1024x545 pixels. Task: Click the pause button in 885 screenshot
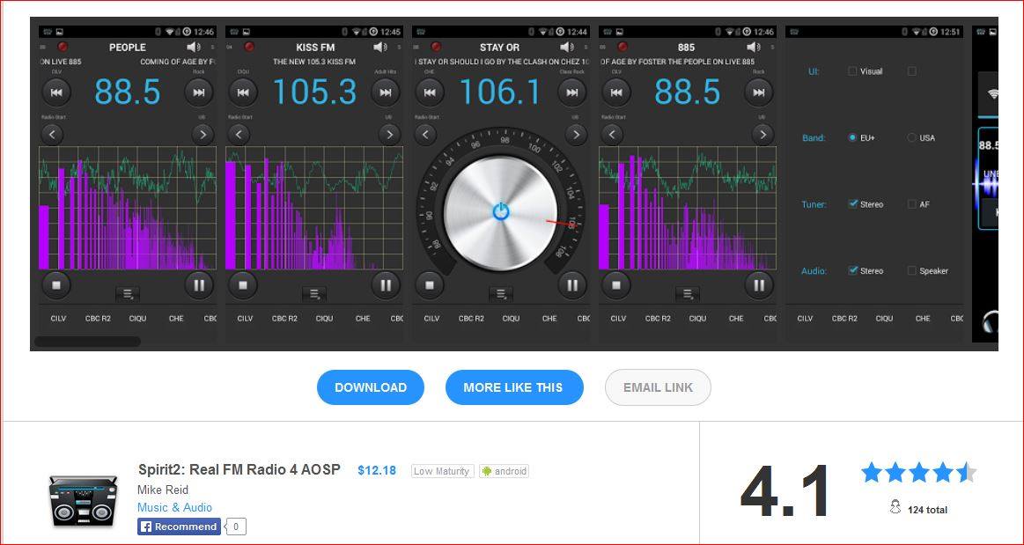pos(759,284)
